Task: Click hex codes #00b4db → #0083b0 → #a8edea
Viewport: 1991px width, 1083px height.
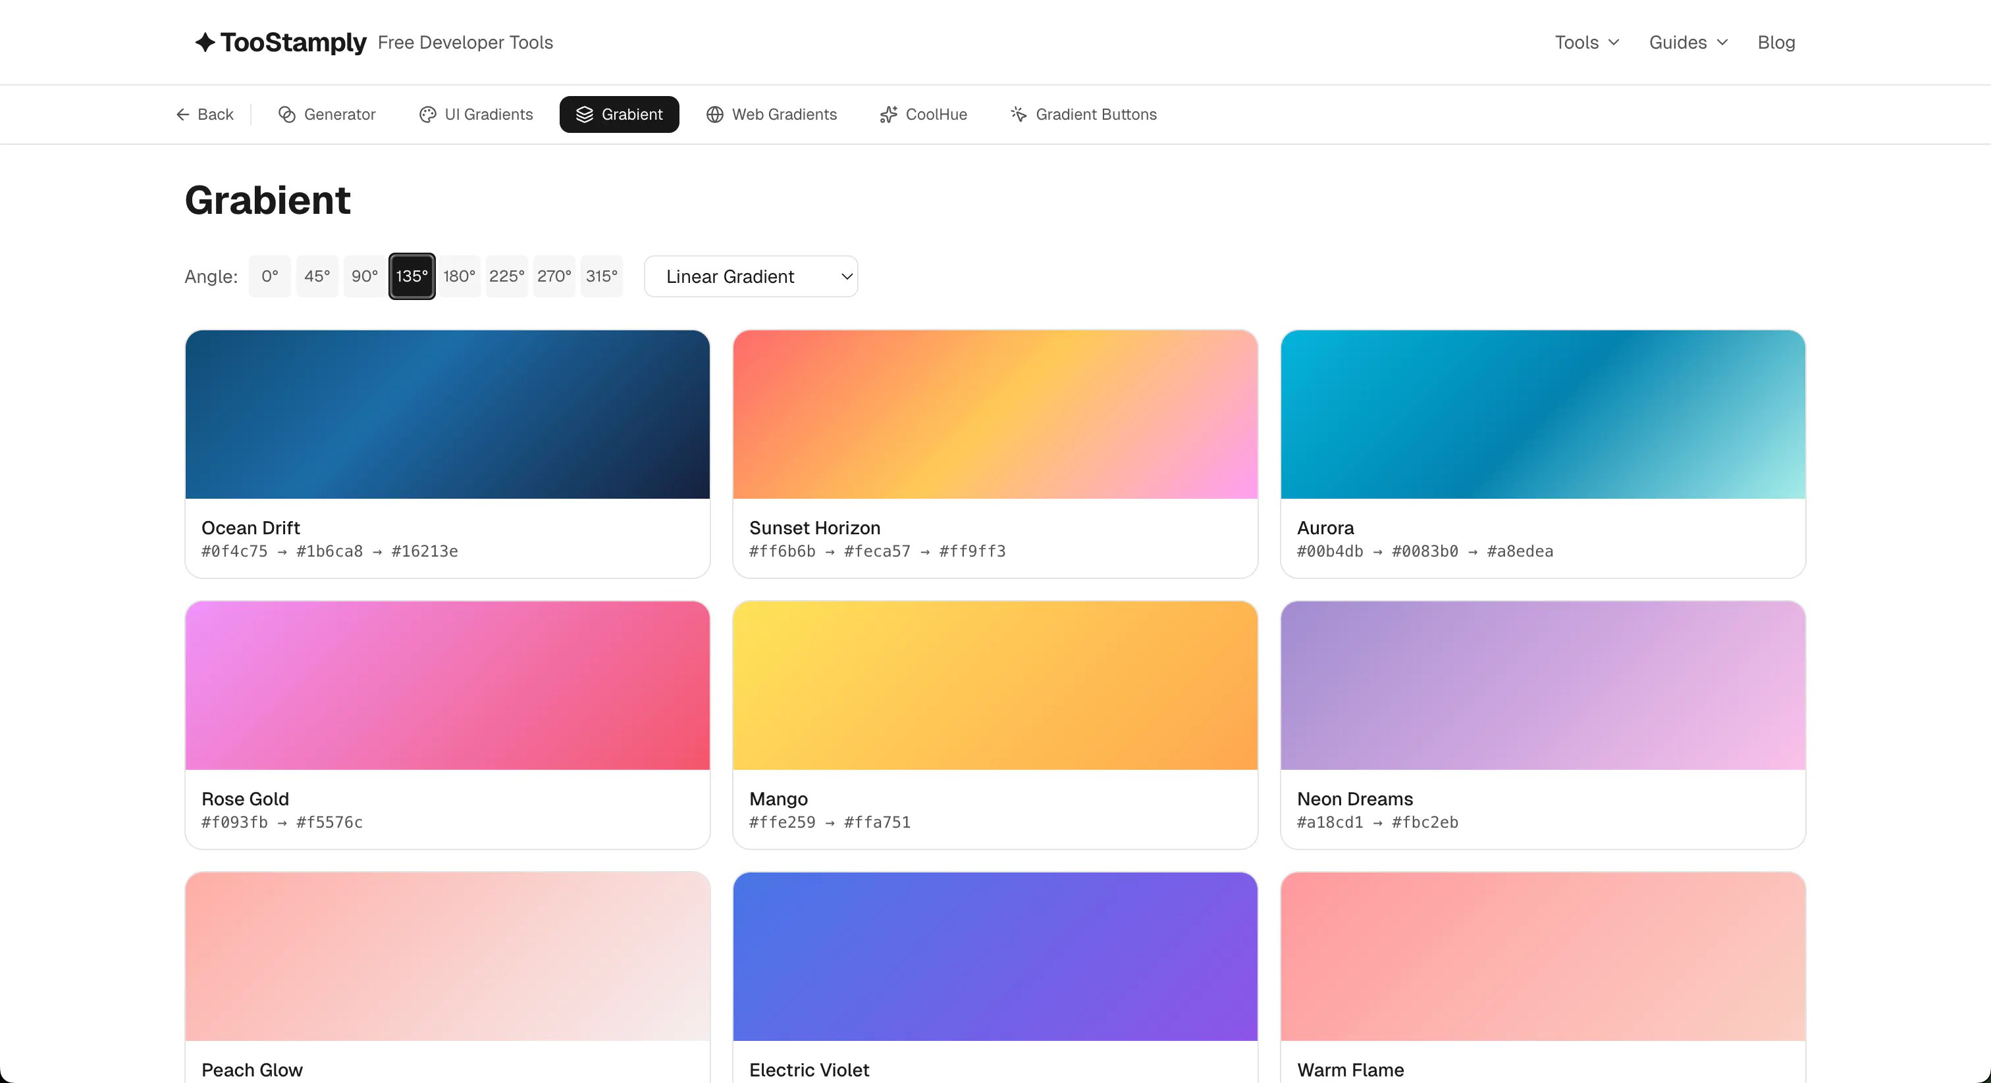Action: [1425, 551]
